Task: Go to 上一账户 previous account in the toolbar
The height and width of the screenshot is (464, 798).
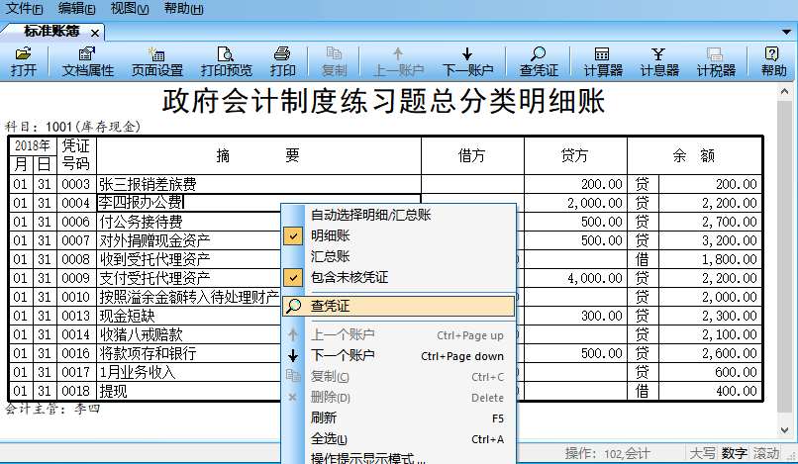Action: 398,61
